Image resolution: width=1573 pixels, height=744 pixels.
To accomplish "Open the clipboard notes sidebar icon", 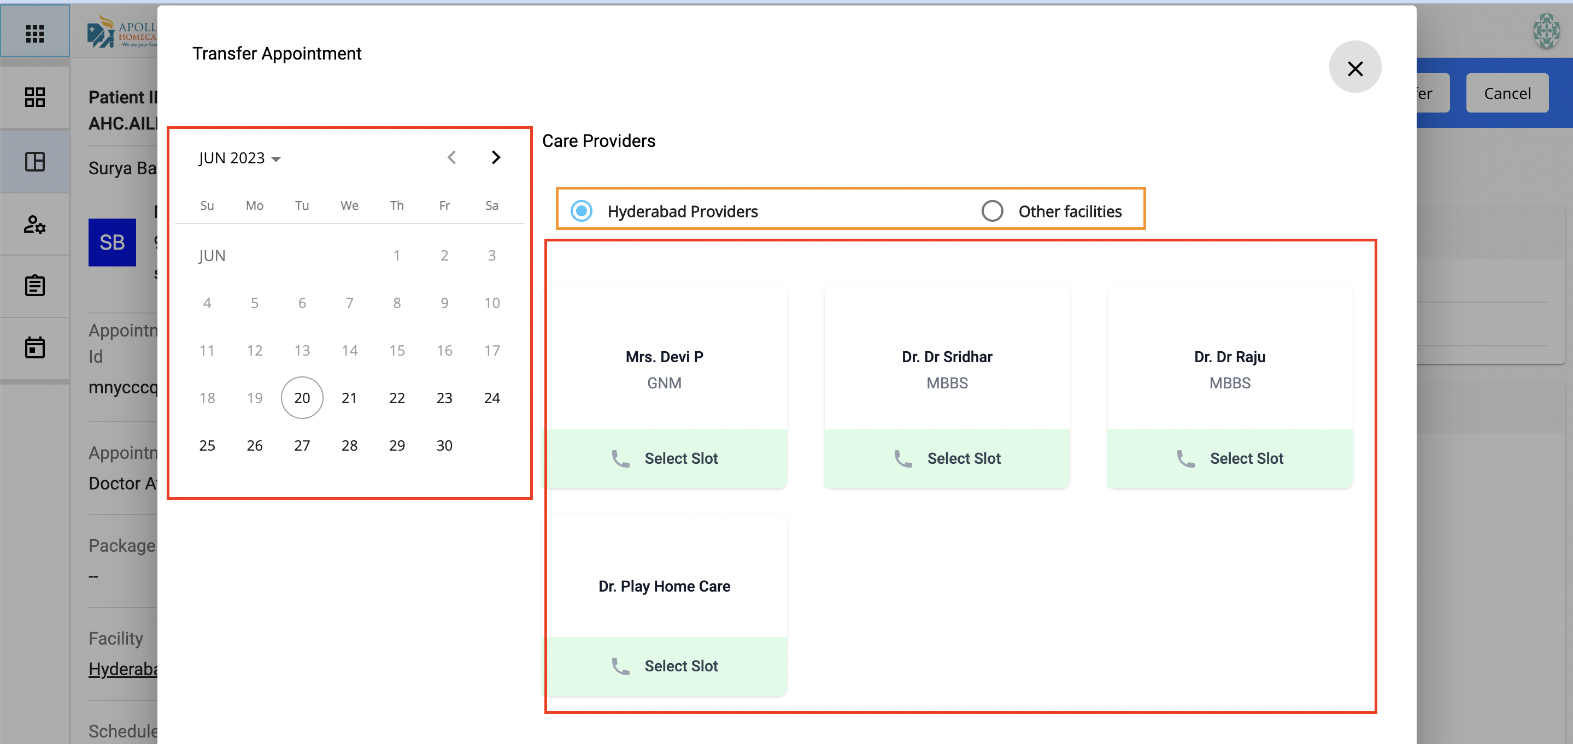I will coord(35,286).
